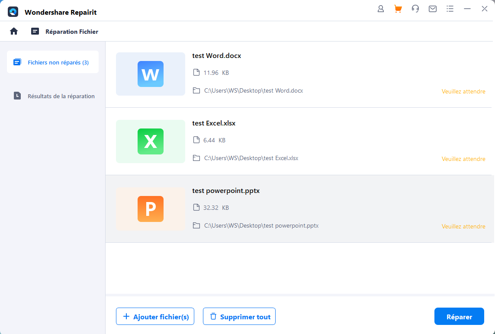Start repair with Réparer button

460,316
